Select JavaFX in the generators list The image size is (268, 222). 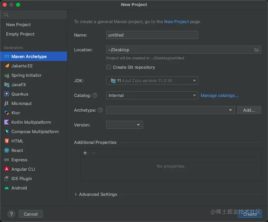click(x=18, y=85)
